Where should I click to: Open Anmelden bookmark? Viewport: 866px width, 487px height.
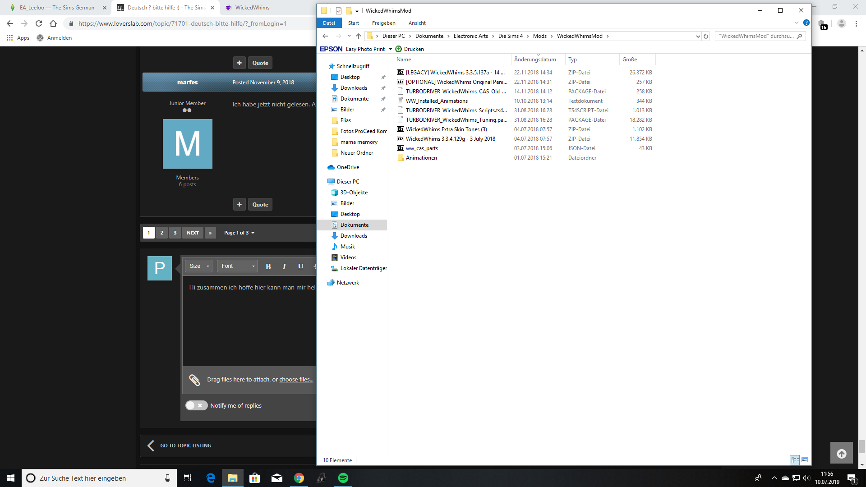click(x=54, y=38)
